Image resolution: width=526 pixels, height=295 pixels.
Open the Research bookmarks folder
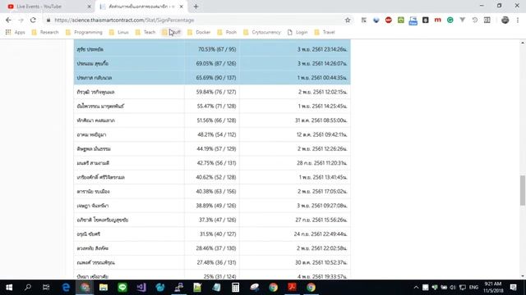coord(45,32)
